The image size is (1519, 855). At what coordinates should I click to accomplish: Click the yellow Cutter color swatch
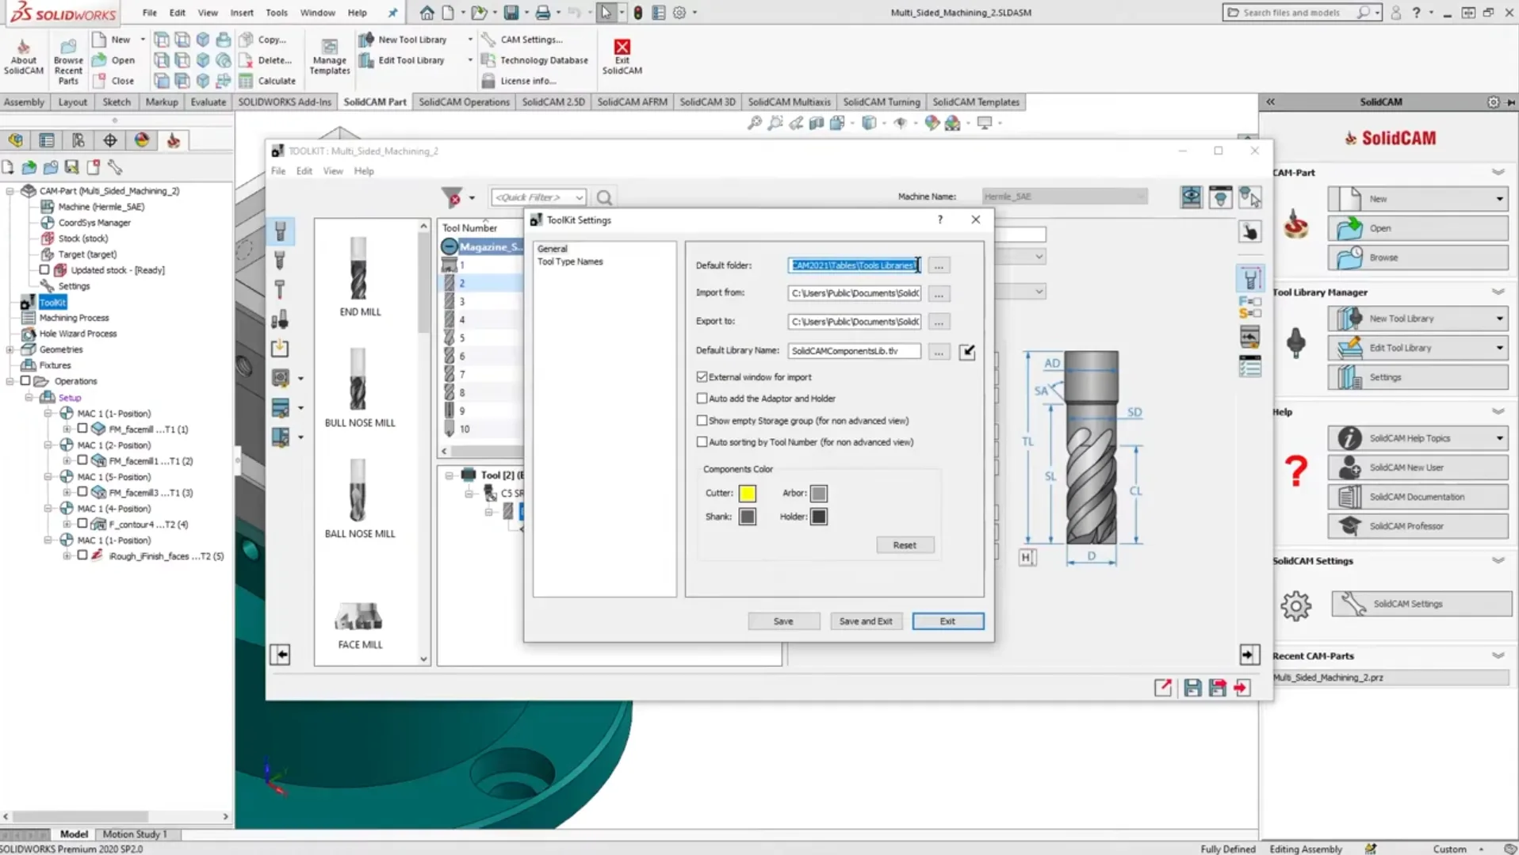(x=747, y=494)
